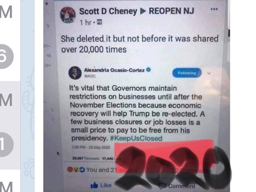
Task: Click the Alexandria Ocasio-Cortez name
Action: [x=114, y=70]
